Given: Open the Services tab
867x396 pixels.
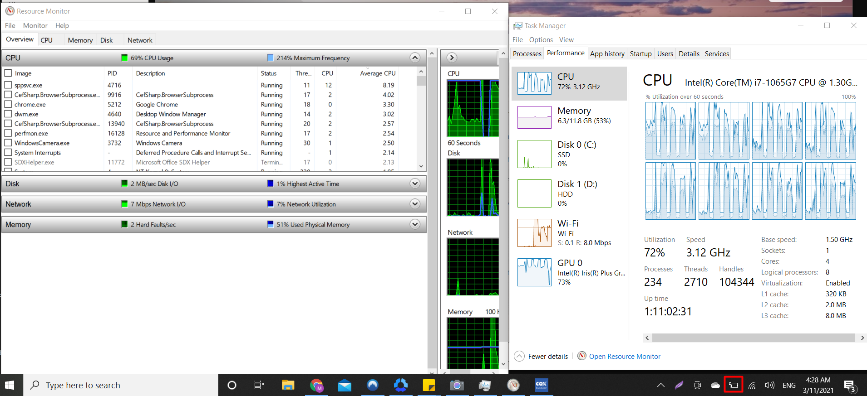Looking at the screenshot, I should (717, 54).
